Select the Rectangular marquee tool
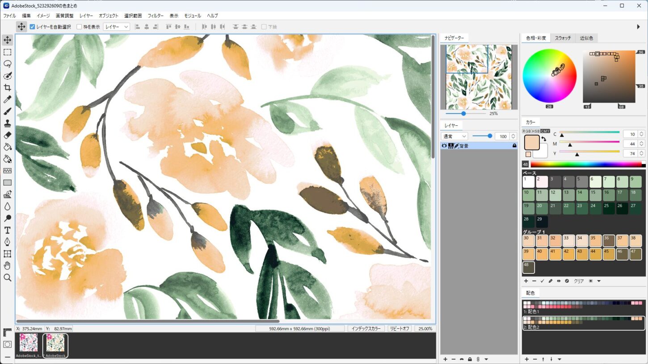The height and width of the screenshot is (364, 648). point(8,52)
